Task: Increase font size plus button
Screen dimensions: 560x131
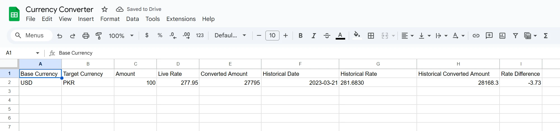Action: pyautogui.click(x=286, y=36)
